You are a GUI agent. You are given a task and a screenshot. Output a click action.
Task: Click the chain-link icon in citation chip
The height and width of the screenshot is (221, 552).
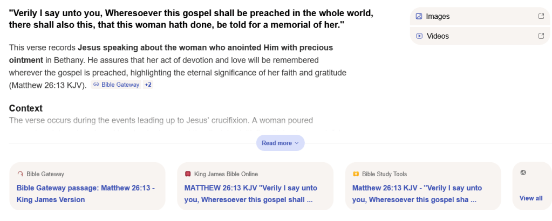[96, 85]
